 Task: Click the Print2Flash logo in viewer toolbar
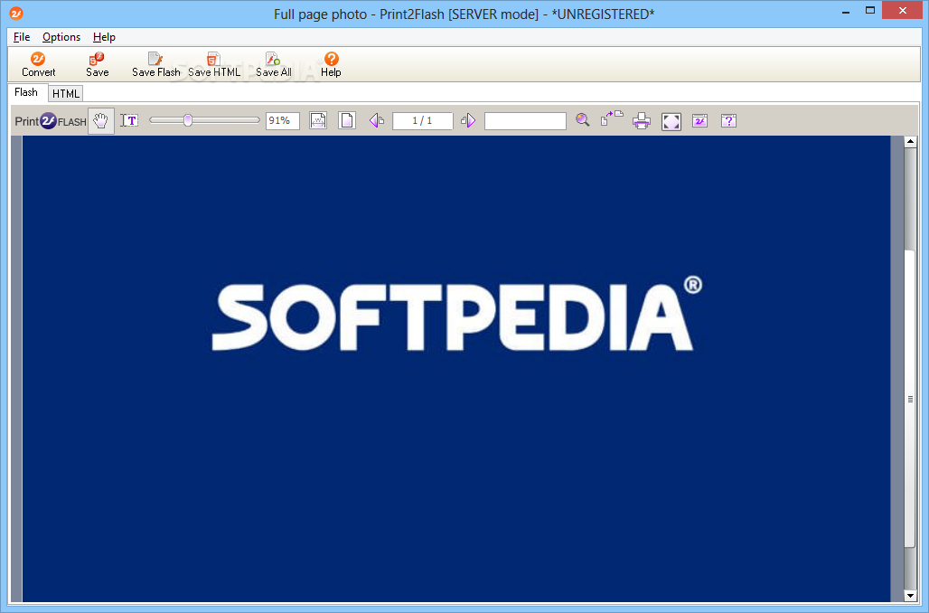pyautogui.click(x=51, y=121)
